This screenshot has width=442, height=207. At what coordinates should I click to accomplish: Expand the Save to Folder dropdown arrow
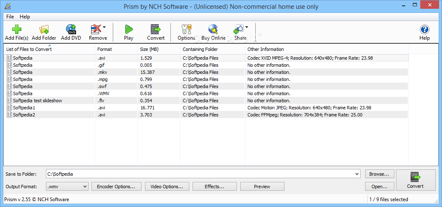tap(358, 174)
